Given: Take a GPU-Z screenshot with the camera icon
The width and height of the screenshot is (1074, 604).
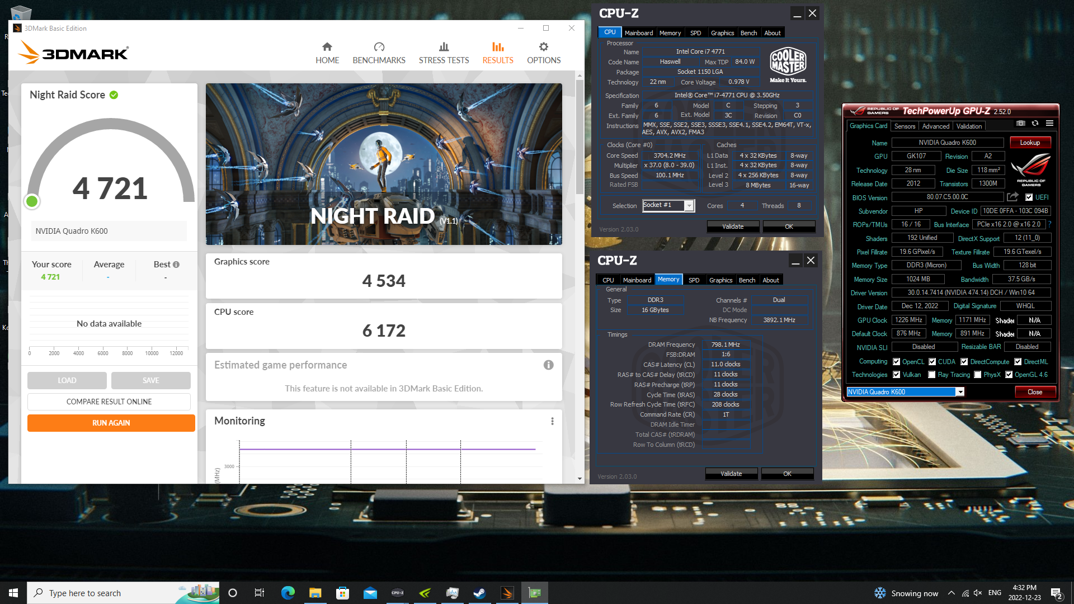Looking at the screenshot, I should [1021, 123].
